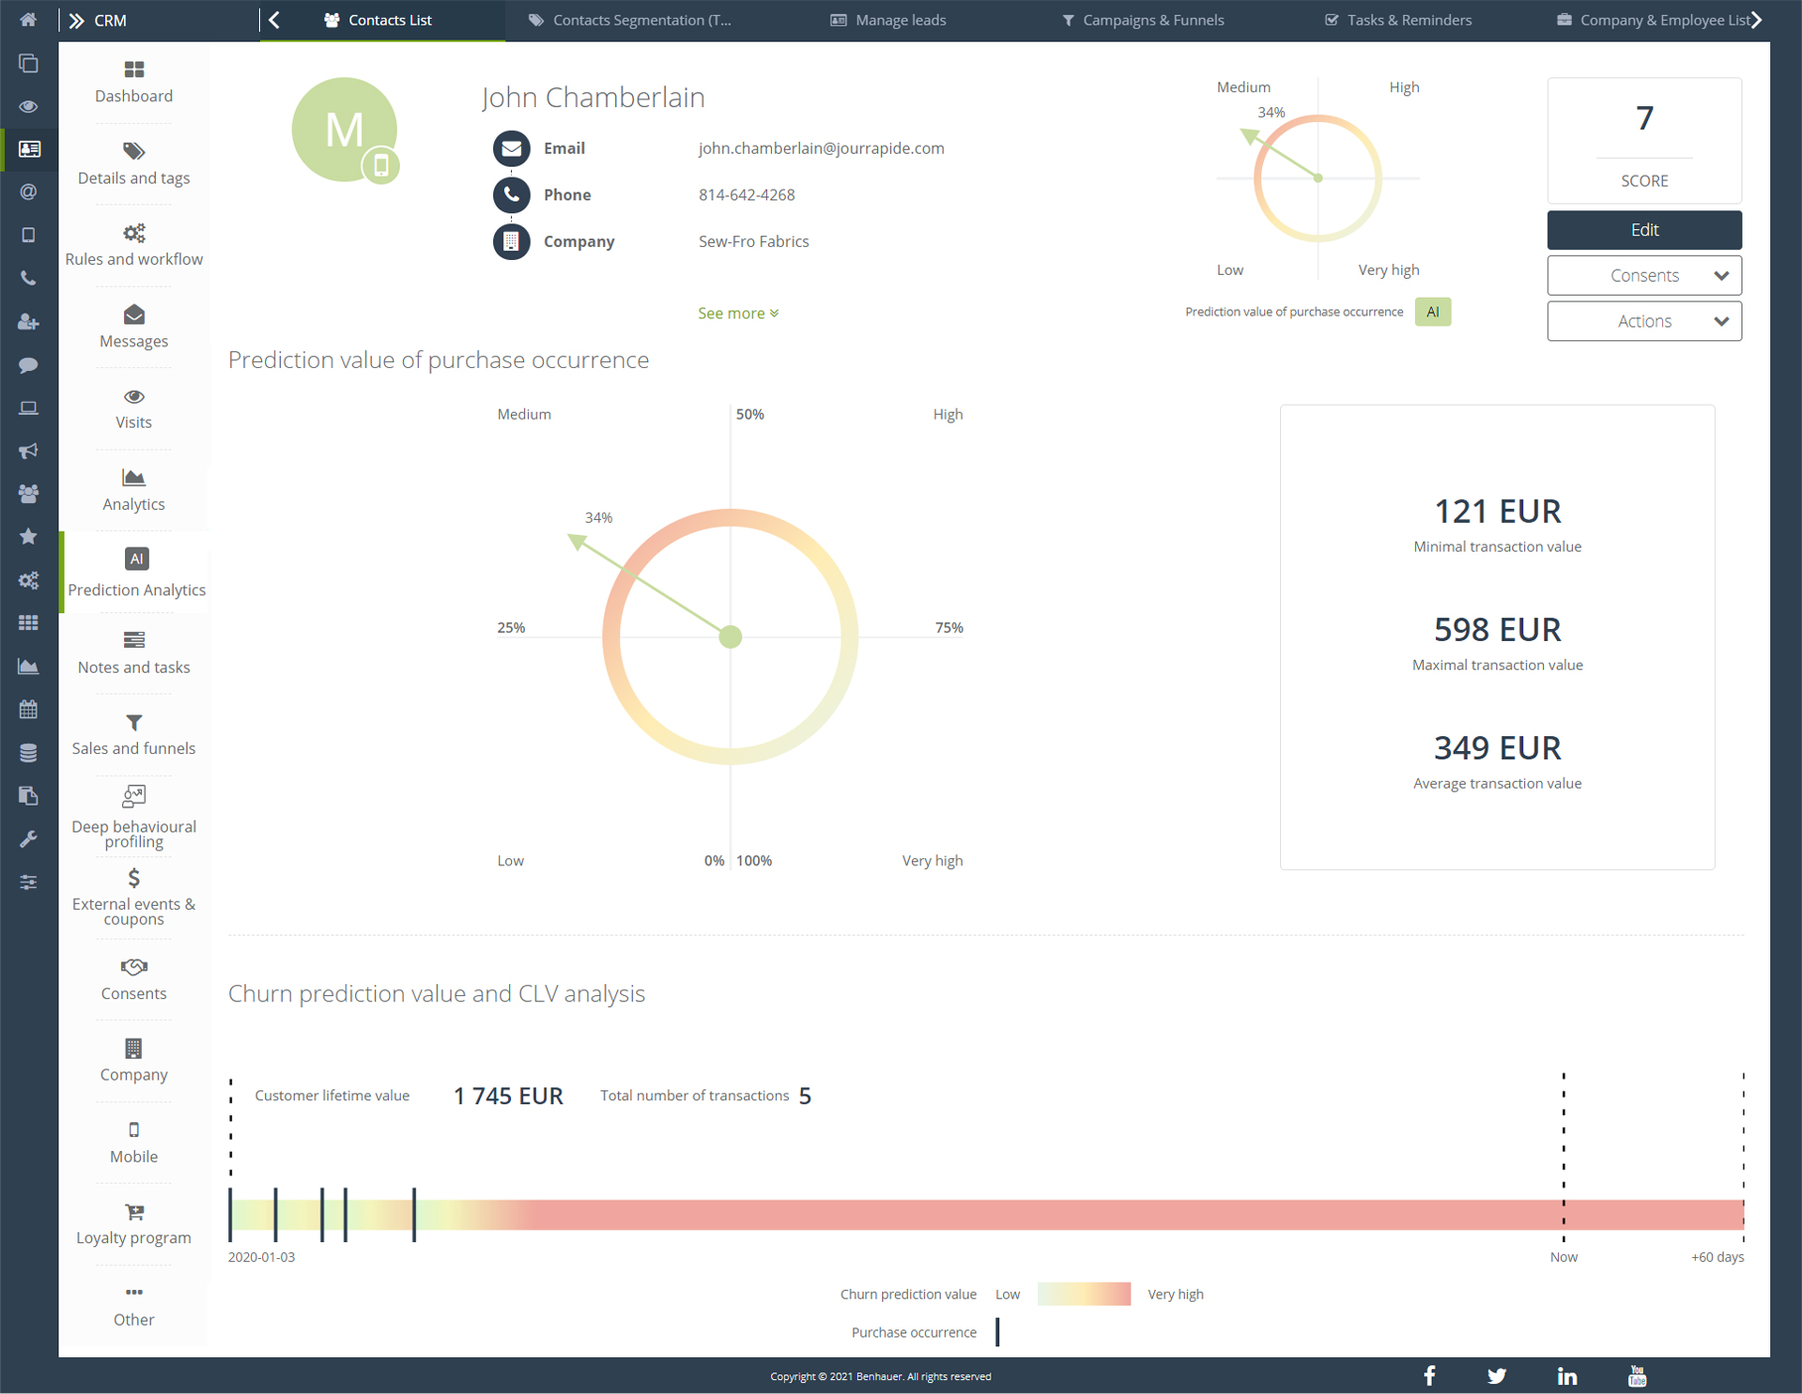This screenshot has width=1802, height=1394.
Task: Click the Now marker on churn timeline
Action: pyautogui.click(x=1564, y=1257)
